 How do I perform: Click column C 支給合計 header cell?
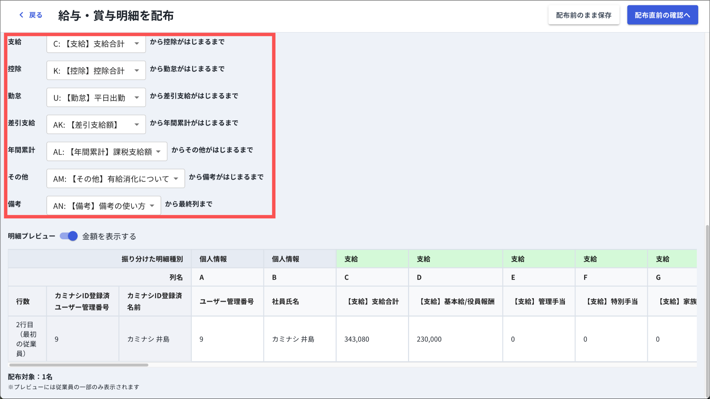click(372, 301)
